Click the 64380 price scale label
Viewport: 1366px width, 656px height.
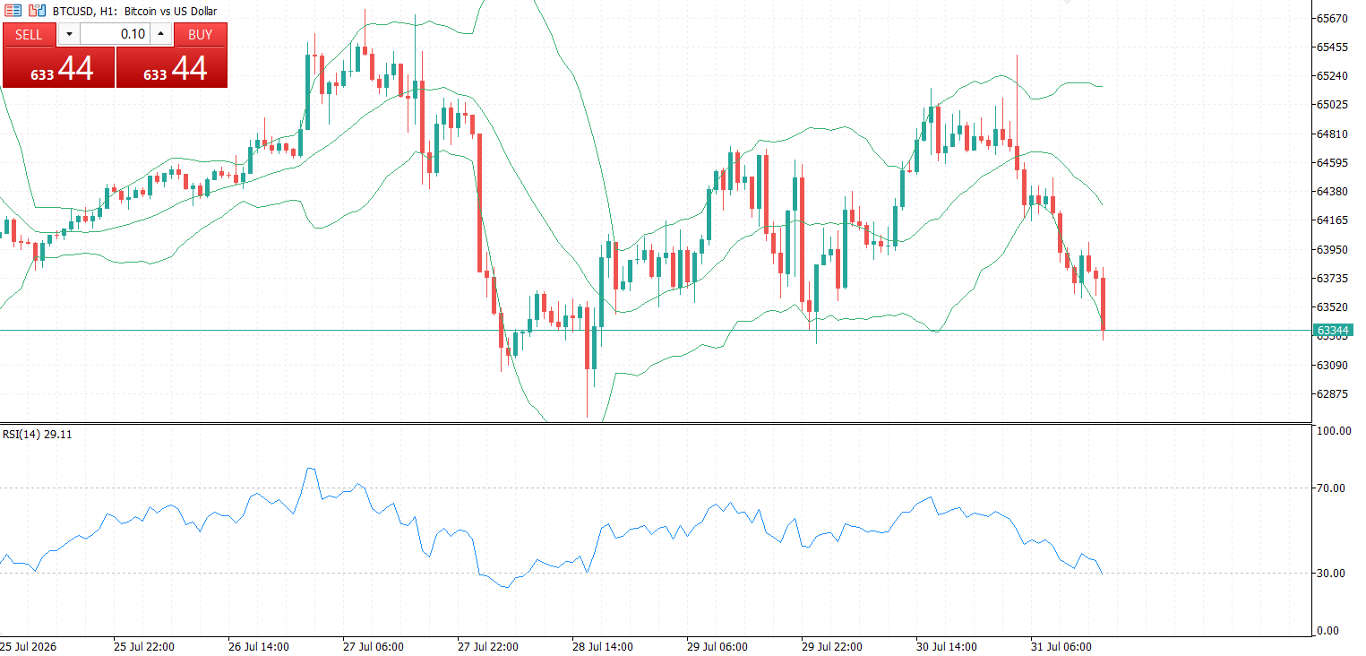[1334, 191]
